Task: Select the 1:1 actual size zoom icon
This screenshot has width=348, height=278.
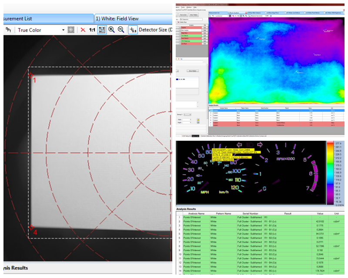Action: (x=92, y=30)
